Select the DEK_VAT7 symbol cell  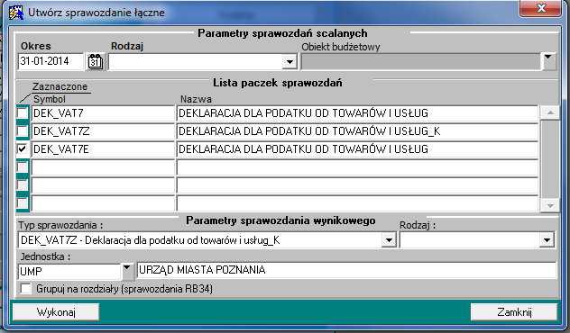click(x=103, y=112)
